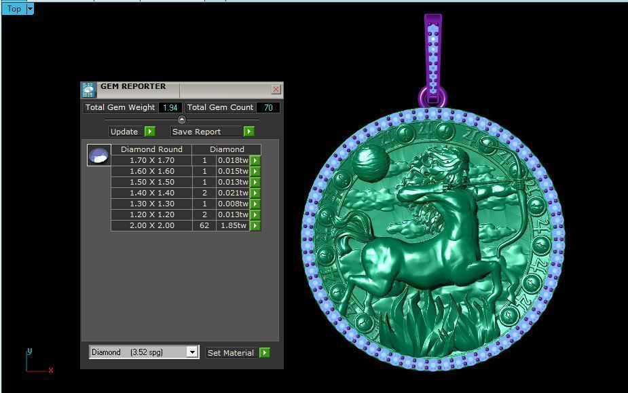Open the Diamond (3.52 spg) material dropdown
Image resolution: width=628 pixels, height=393 pixels.
click(192, 352)
